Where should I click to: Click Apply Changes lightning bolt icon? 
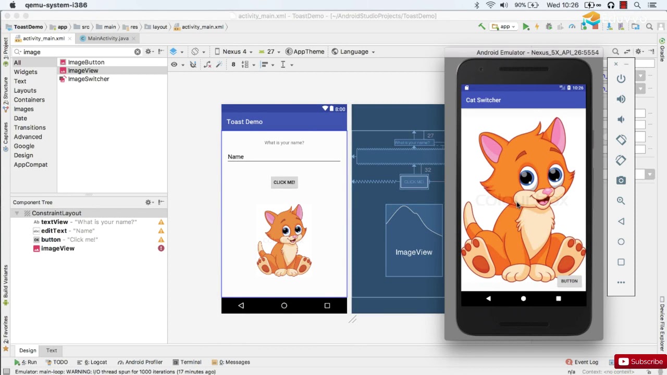pos(537,27)
